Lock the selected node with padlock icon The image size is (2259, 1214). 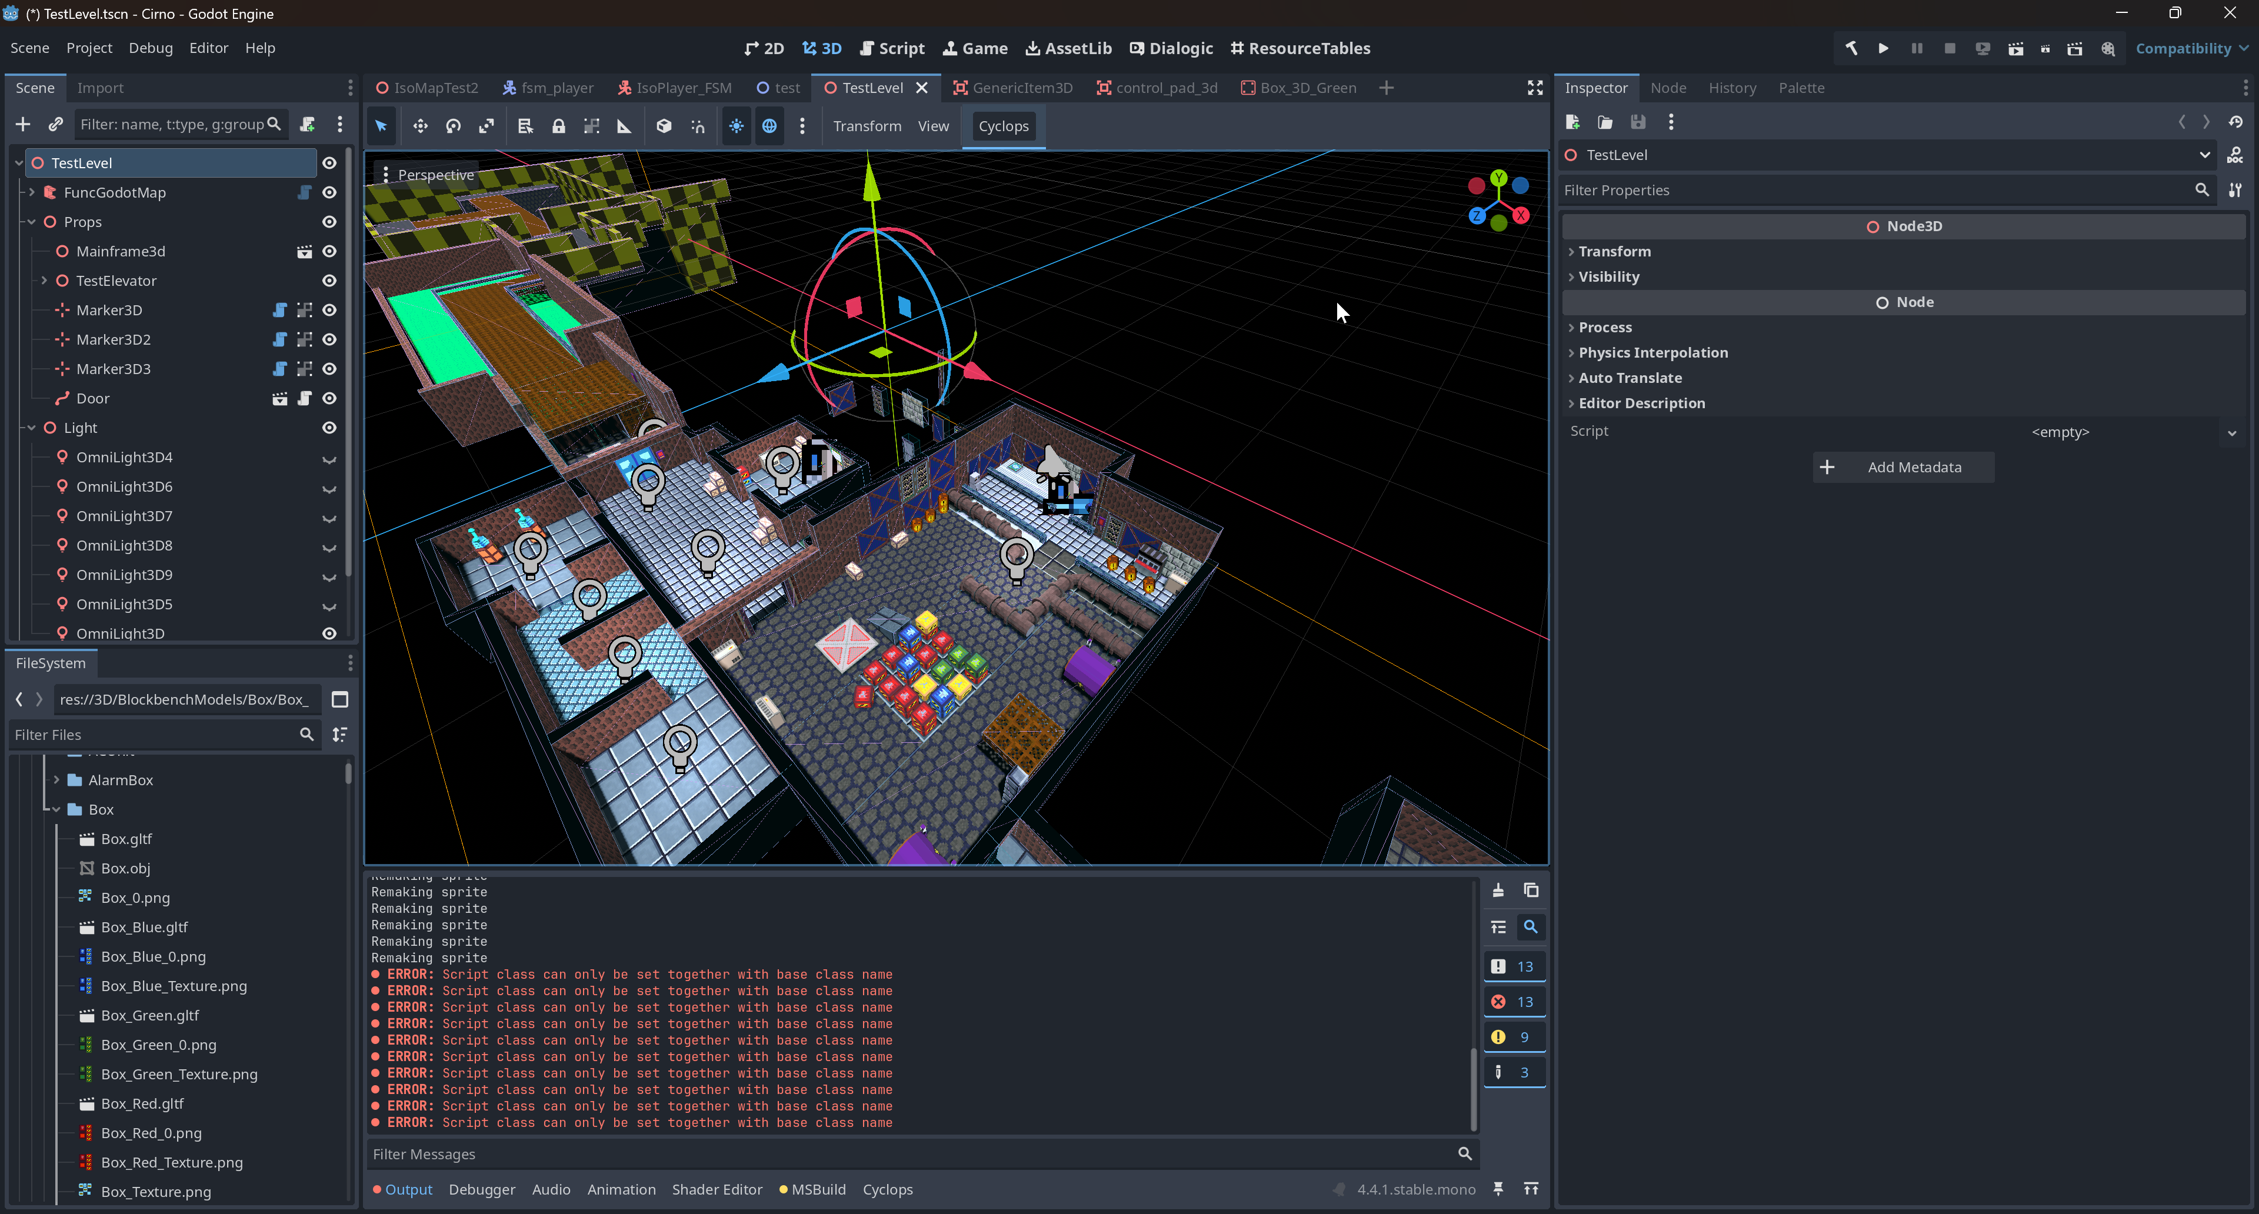(x=558, y=125)
